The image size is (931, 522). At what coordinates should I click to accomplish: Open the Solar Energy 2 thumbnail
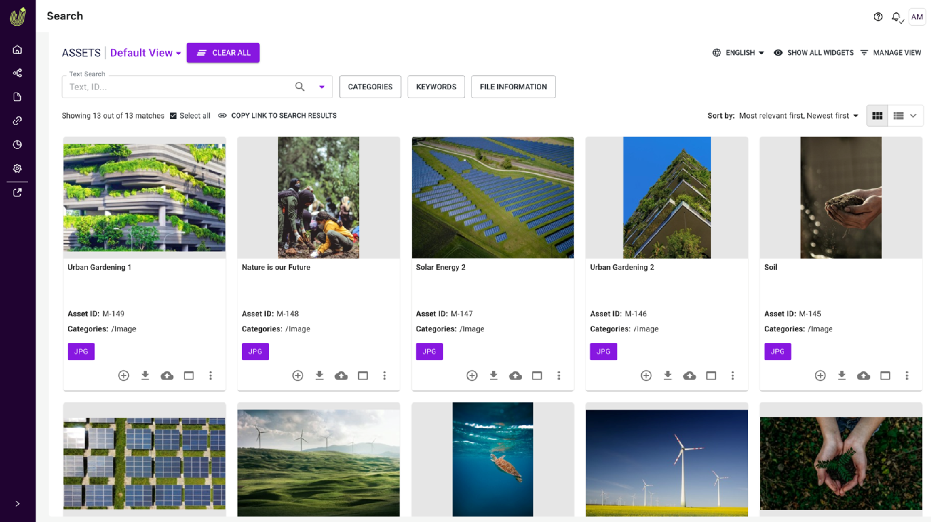click(x=493, y=197)
